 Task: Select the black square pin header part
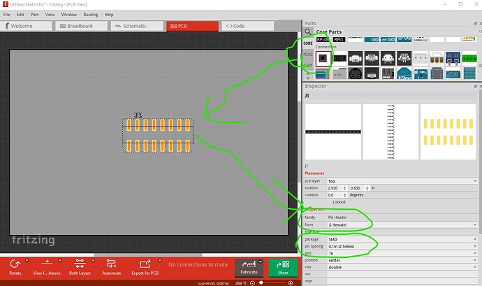[x=323, y=59]
